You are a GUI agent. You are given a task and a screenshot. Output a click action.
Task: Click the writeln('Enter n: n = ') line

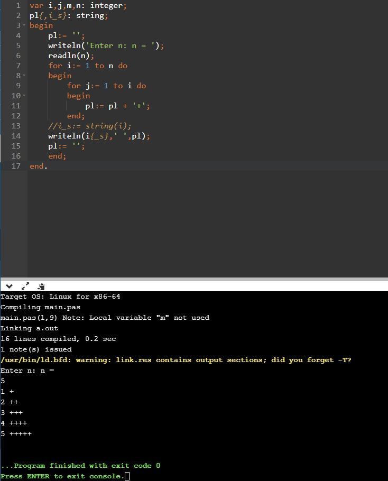tap(106, 45)
